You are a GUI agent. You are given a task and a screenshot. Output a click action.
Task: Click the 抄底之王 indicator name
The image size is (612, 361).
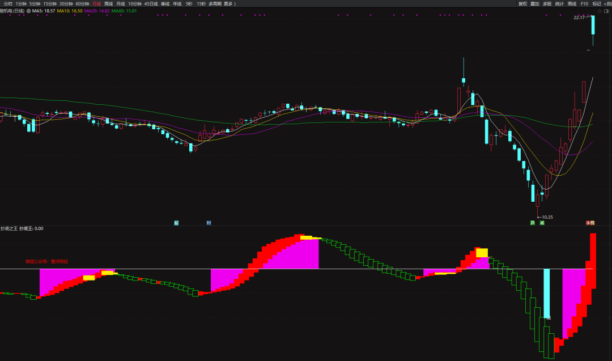point(9,229)
